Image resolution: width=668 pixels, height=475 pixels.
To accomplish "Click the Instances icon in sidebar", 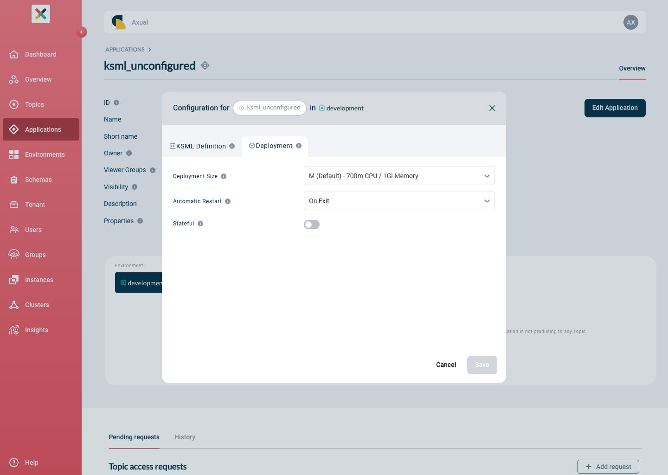I will pyautogui.click(x=14, y=280).
